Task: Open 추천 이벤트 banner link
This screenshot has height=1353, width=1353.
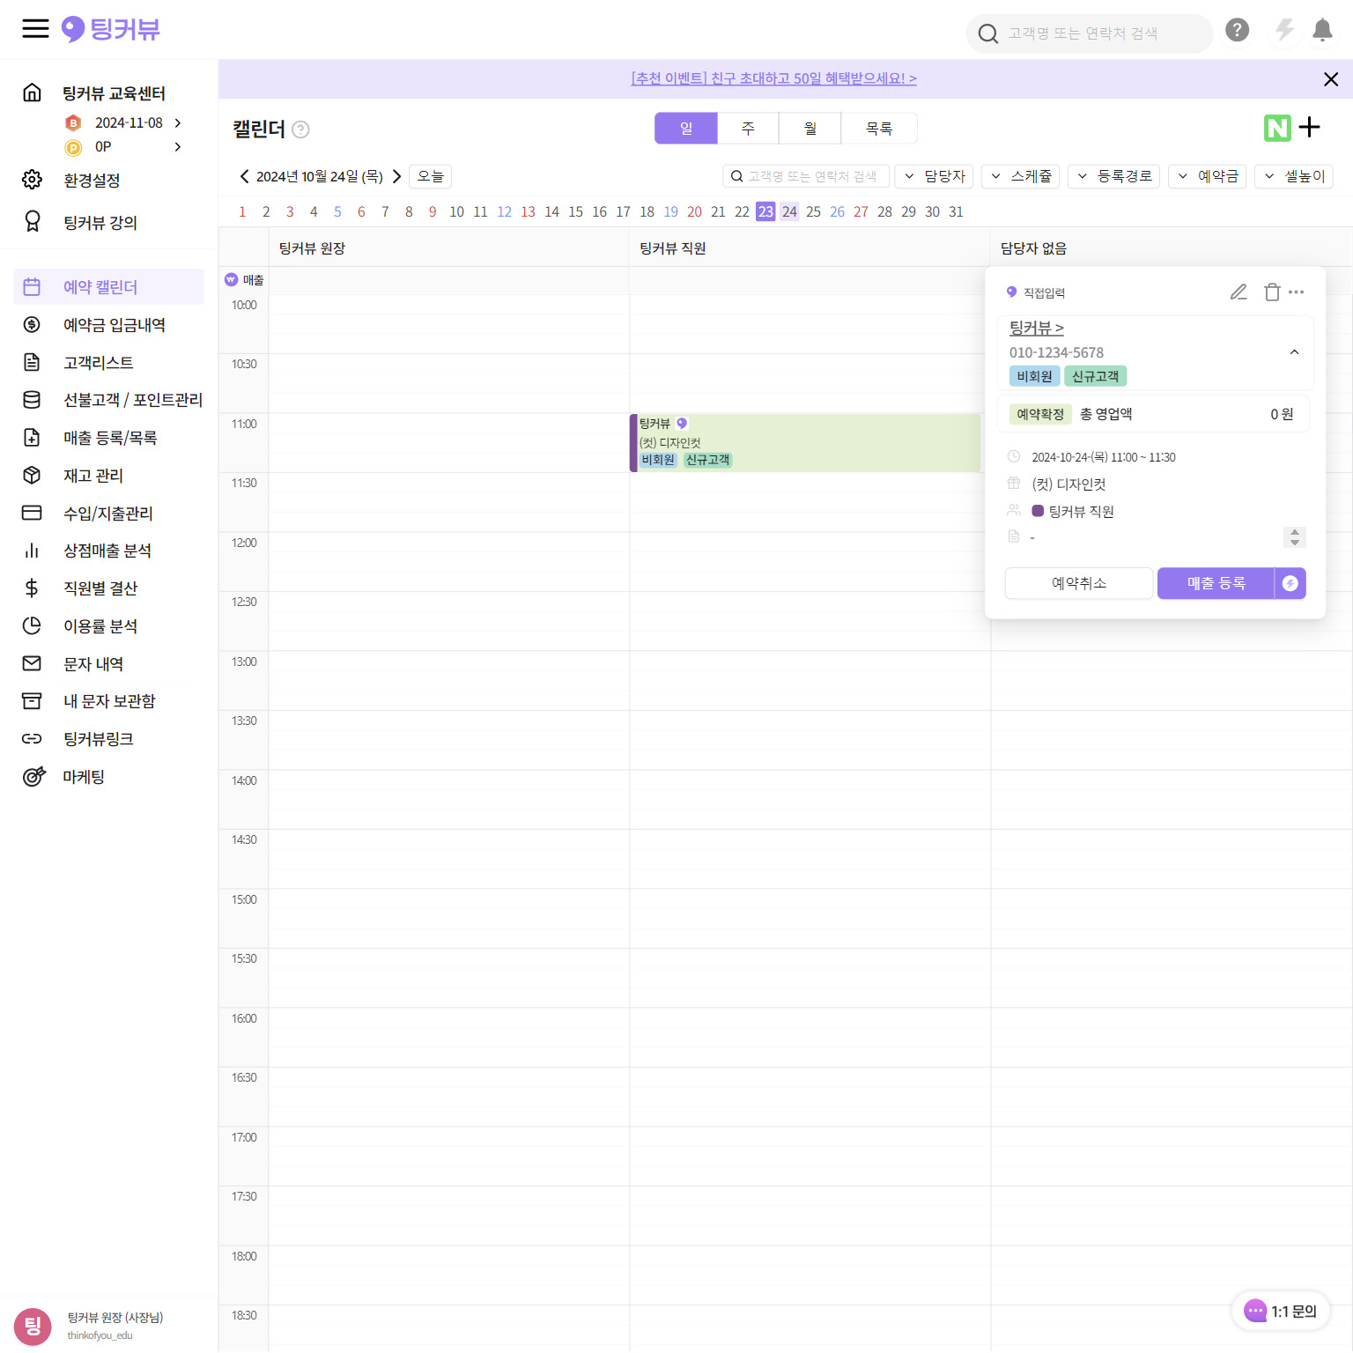Action: click(x=774, y=78)
